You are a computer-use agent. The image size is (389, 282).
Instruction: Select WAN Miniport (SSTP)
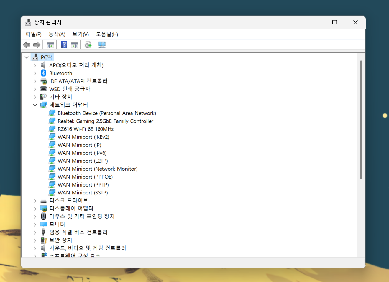pyautogui.click(x=83, y=193)
